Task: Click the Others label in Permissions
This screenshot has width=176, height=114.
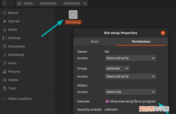Action: point(82,85)
